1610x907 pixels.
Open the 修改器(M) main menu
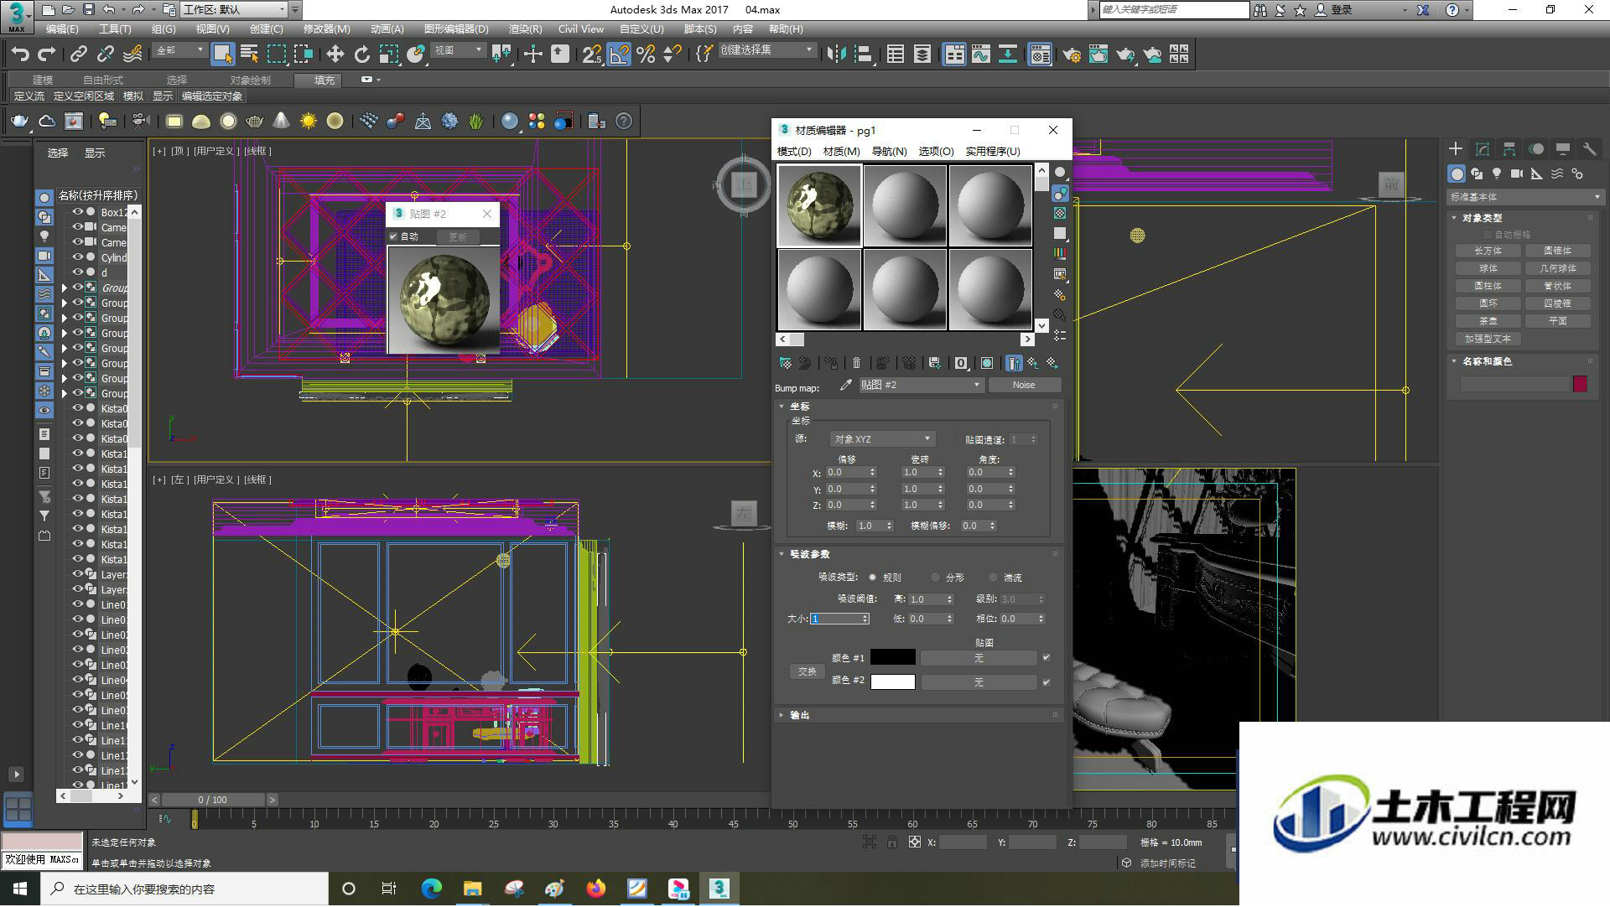tap(326, 29)
